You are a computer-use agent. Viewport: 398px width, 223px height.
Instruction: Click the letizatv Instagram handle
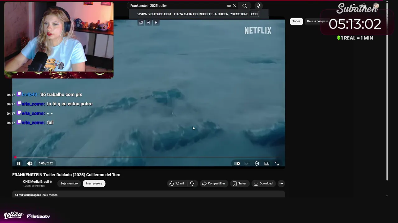[39, 216]
